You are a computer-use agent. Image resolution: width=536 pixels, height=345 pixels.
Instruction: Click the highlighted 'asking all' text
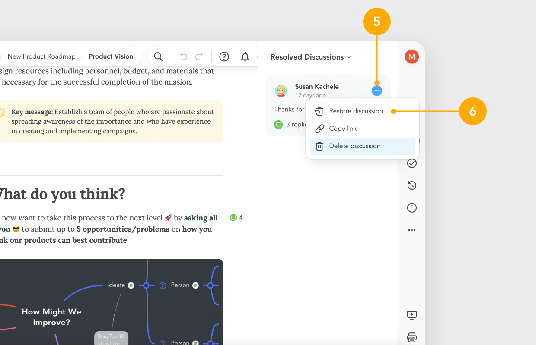point(201,218)
